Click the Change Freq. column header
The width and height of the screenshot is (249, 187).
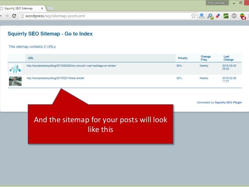(206, 58)
